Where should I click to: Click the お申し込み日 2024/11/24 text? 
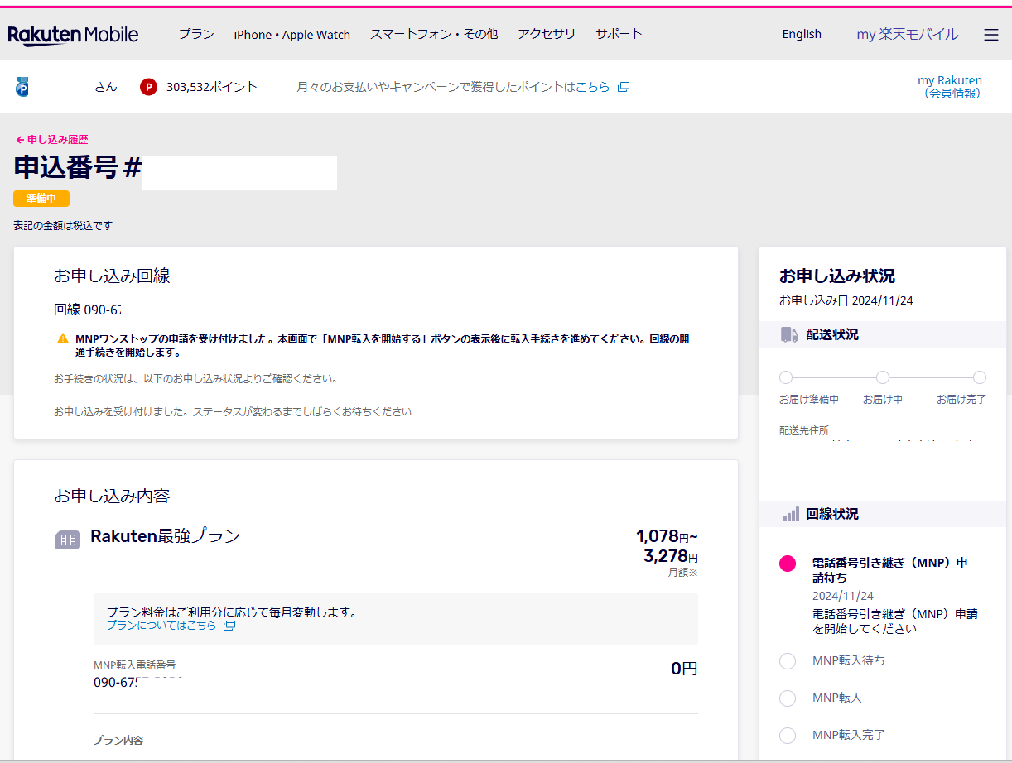pos(846,301)
